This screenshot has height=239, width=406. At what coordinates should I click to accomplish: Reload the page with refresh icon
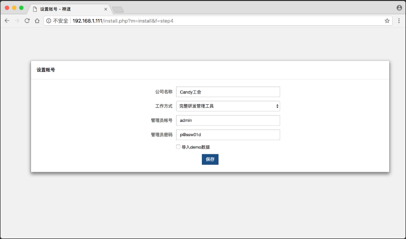click(x=27, y=20)
